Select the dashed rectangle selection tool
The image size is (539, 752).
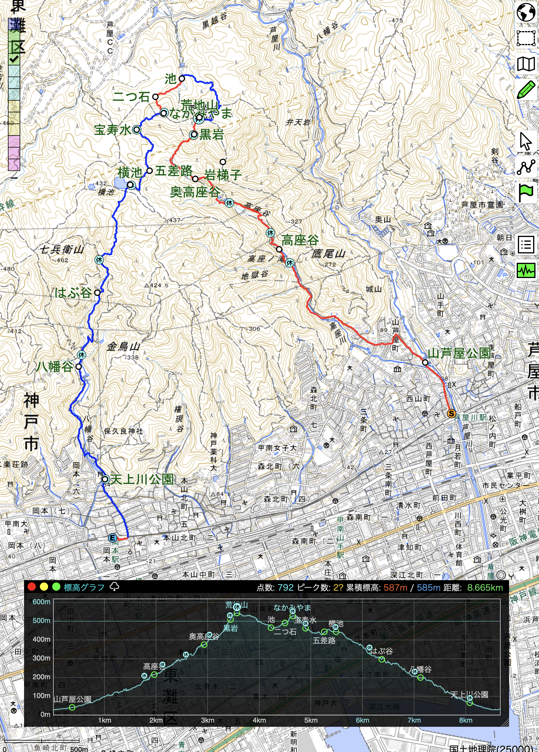[526, 38]
